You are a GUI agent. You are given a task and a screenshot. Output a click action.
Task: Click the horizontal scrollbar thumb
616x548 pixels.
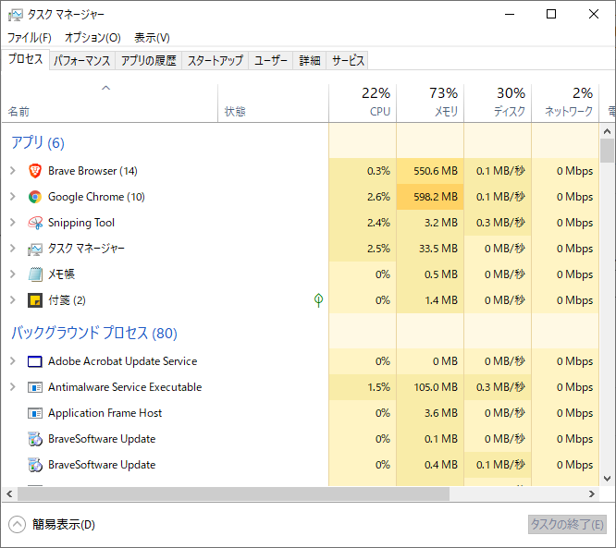pos(233,494)
